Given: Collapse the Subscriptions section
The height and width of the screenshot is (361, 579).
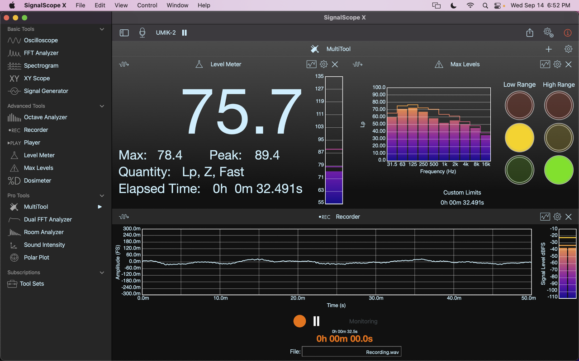Looking at the screenshot, I should [x=102, y=273].
